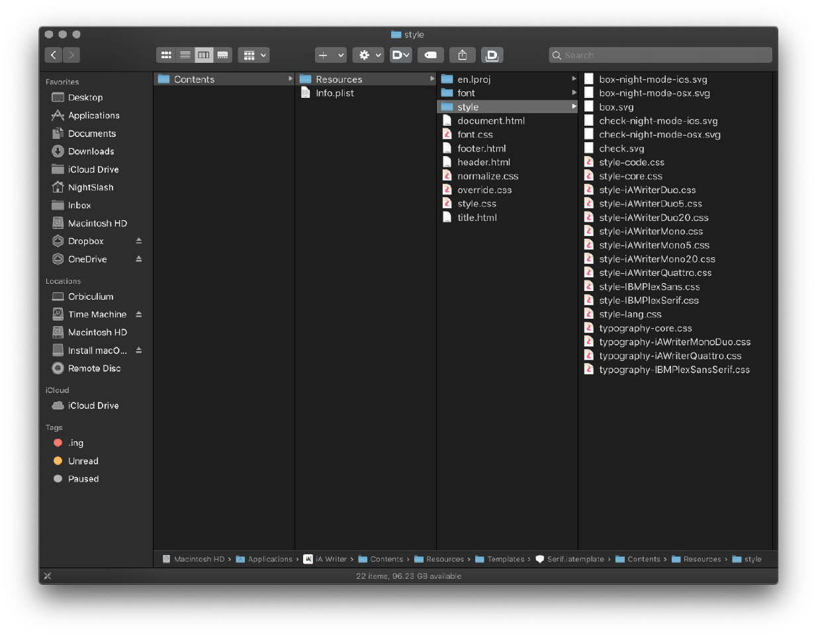Switch to icon view
This screenshot has width=816, height=635.
pyautogui.click(x=166, y=55)
